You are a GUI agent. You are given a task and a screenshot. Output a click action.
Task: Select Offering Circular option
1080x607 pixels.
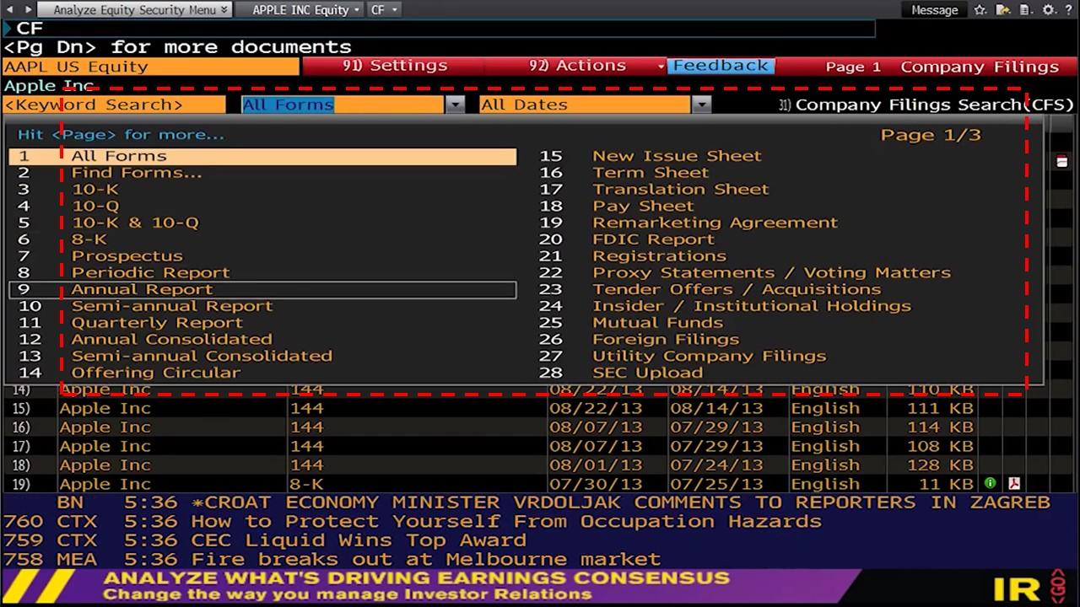coord(156,373)
